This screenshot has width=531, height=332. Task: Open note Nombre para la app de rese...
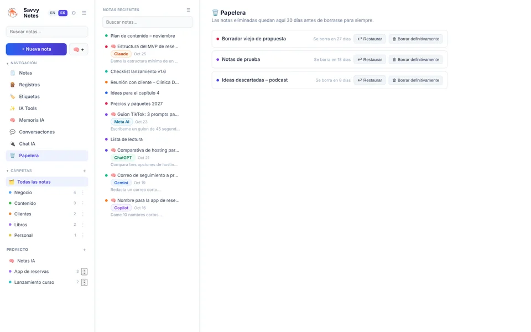148,200
